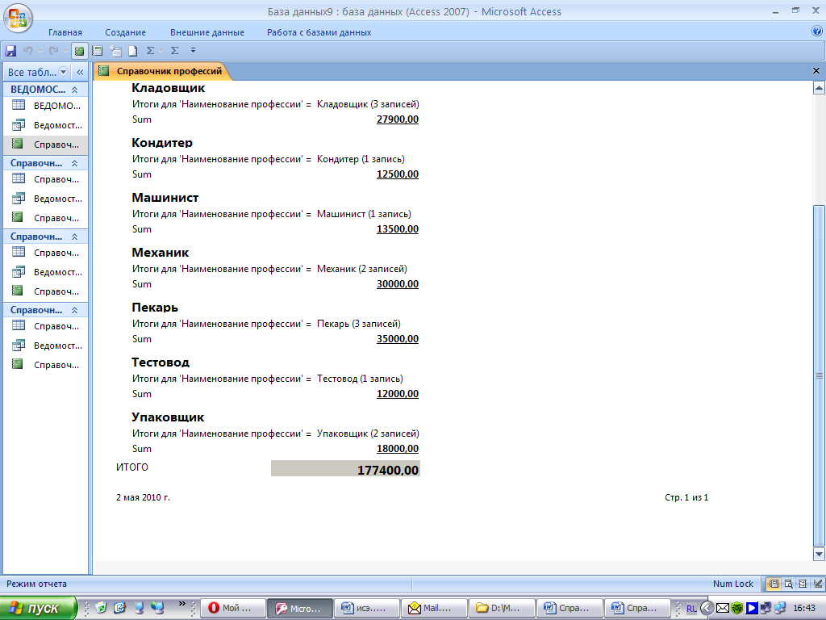Screen dimensions: 826x620
Task: Click the Кладовщик sum 27900,00
Action: 398,119
